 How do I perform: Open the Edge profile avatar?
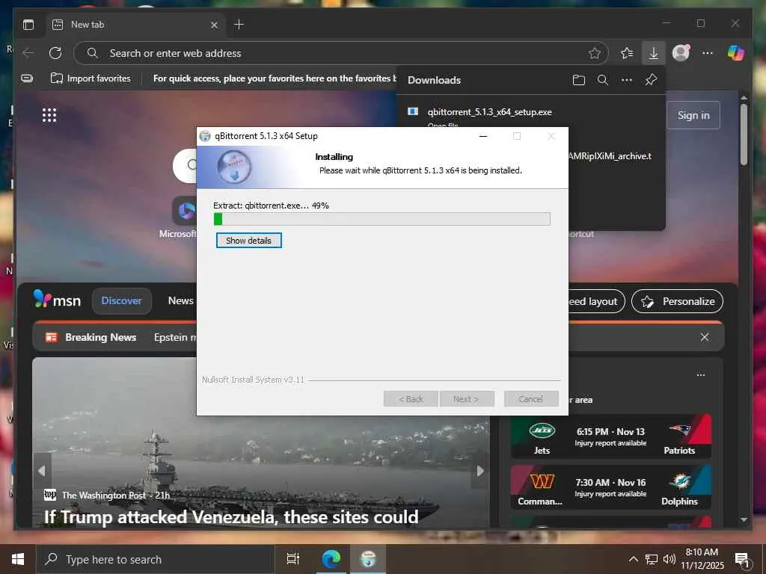tap(681, 53)
